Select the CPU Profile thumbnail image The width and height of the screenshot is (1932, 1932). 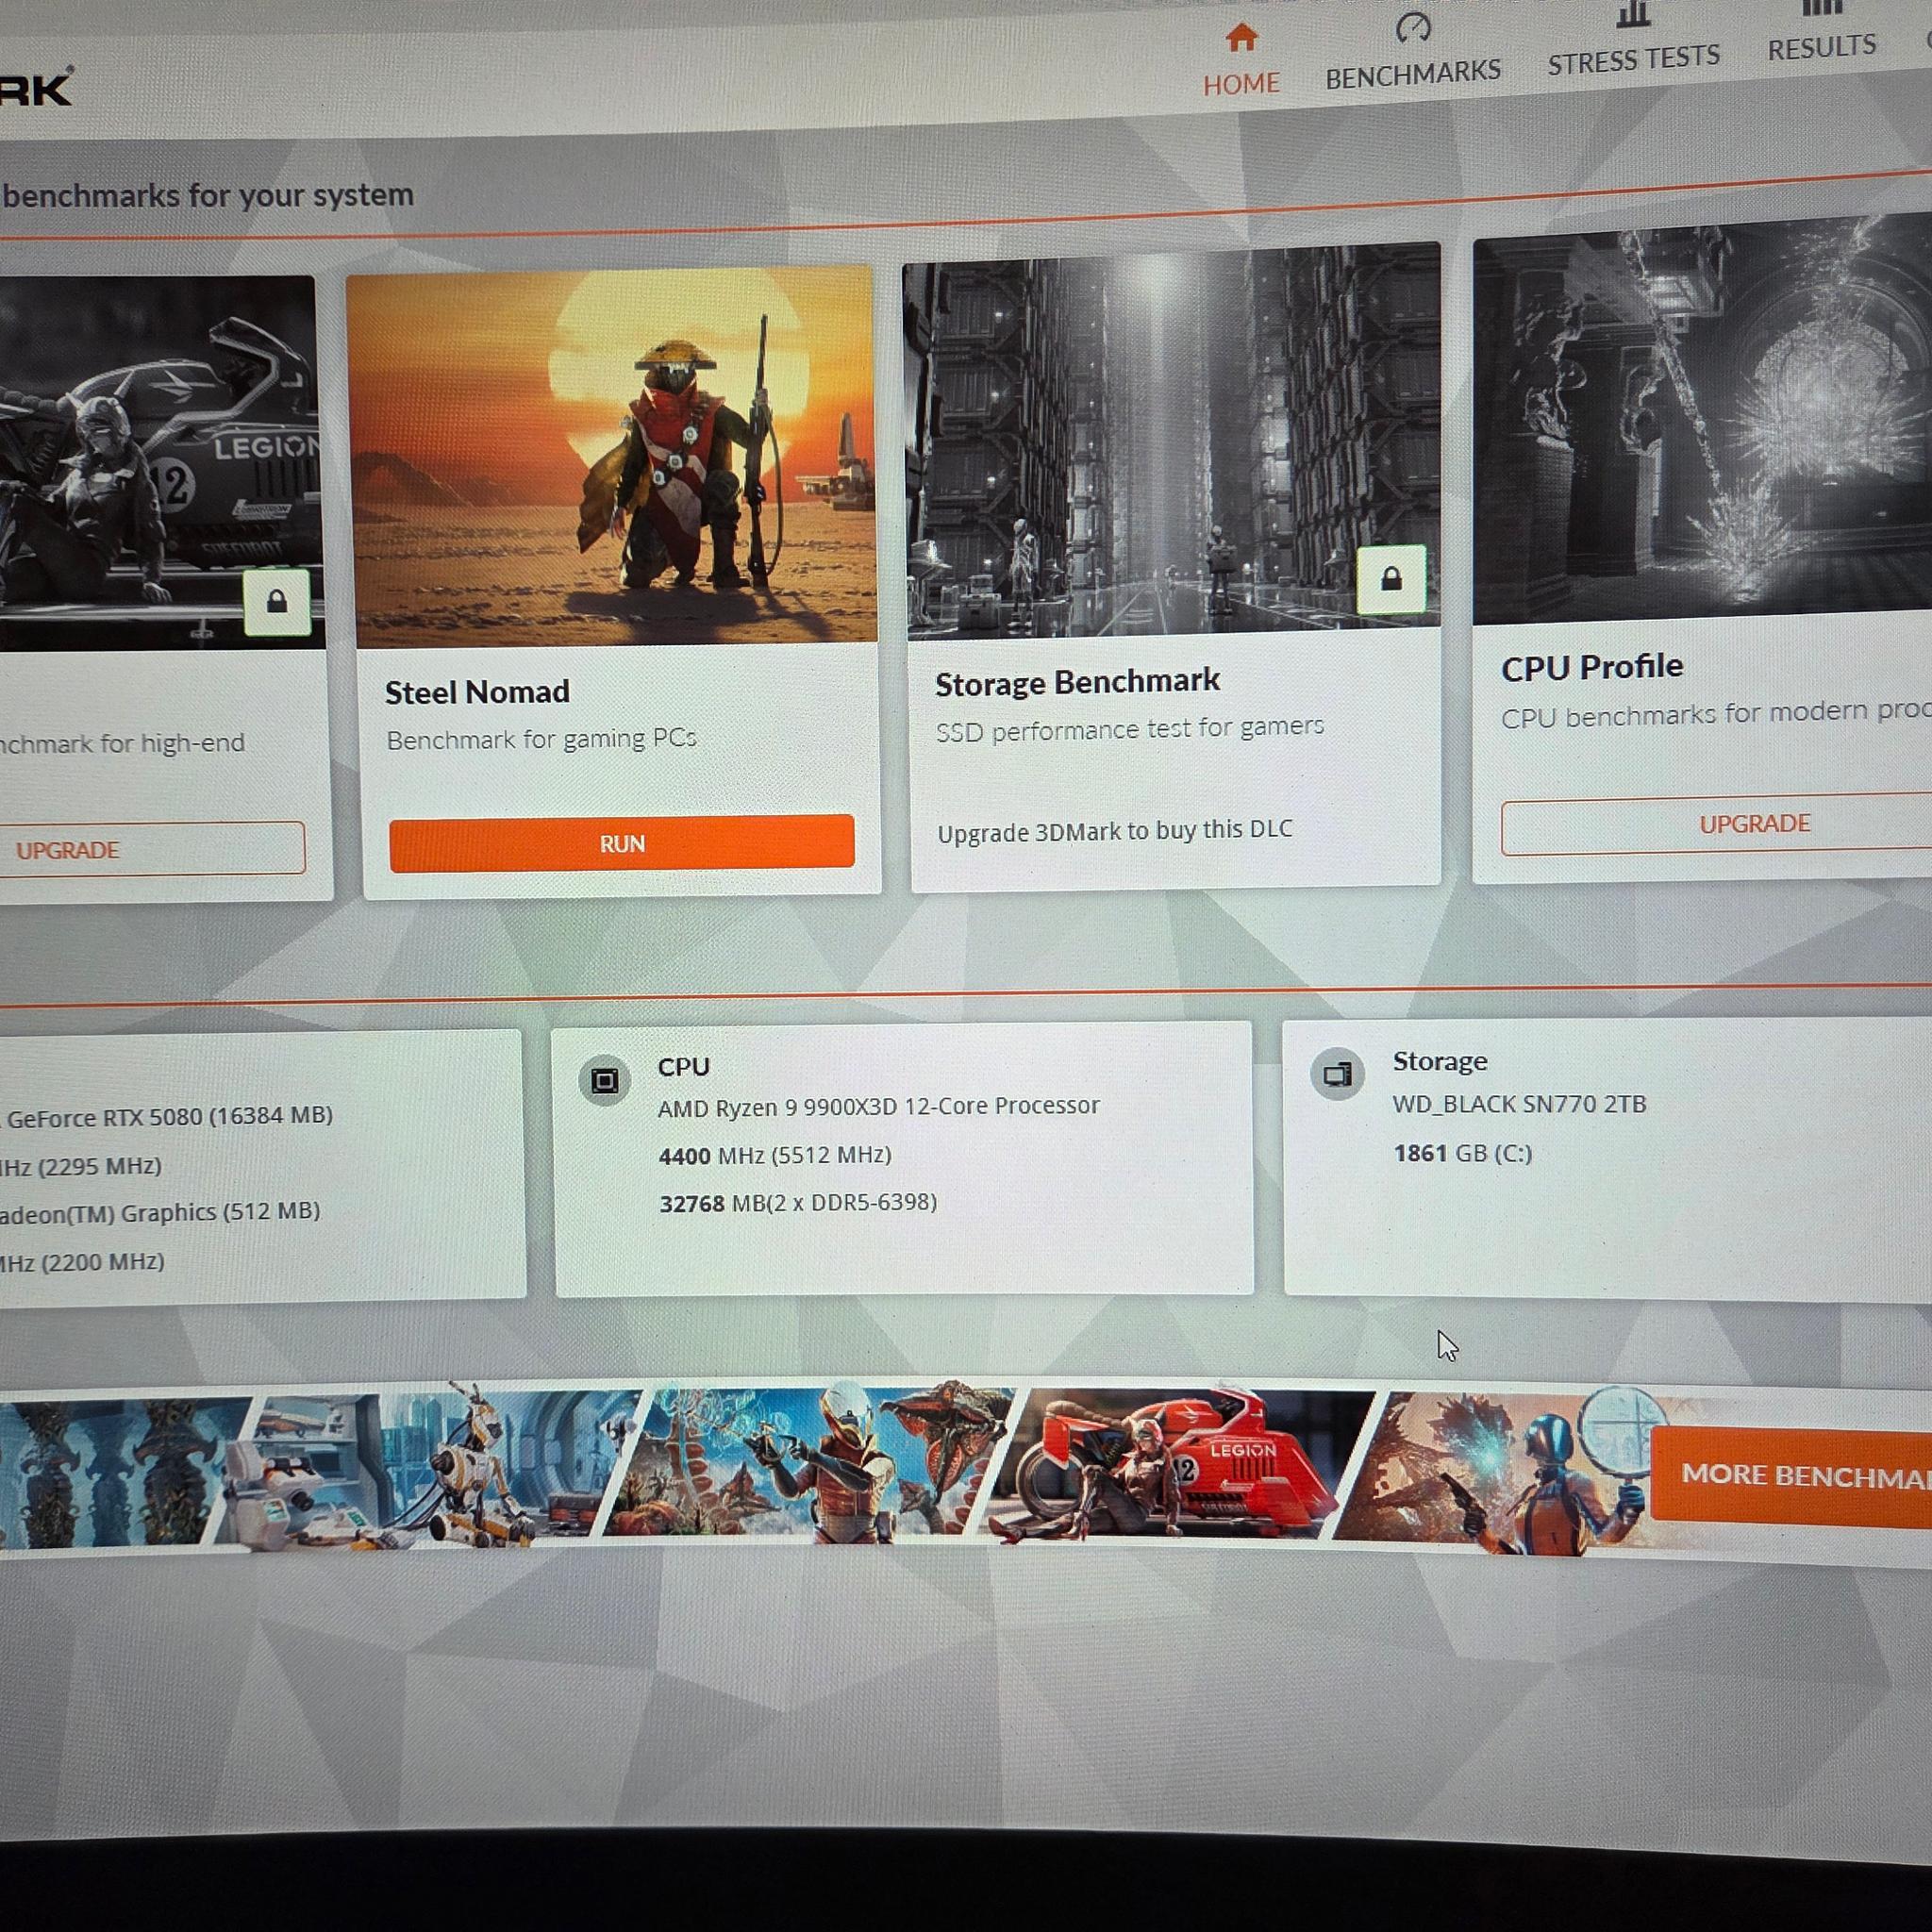[x=1702, y=420]
